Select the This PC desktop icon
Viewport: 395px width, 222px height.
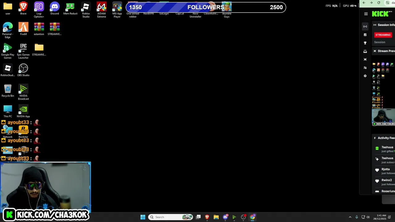pos(8,111)
